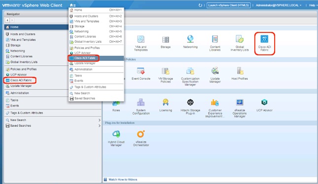The image size is (318, 184).
Task: Open the Event Console icon
Action: pyautogui.click(x=141, y=71)
